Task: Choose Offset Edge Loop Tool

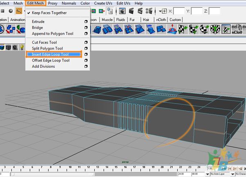Action: tap(51, 60)
